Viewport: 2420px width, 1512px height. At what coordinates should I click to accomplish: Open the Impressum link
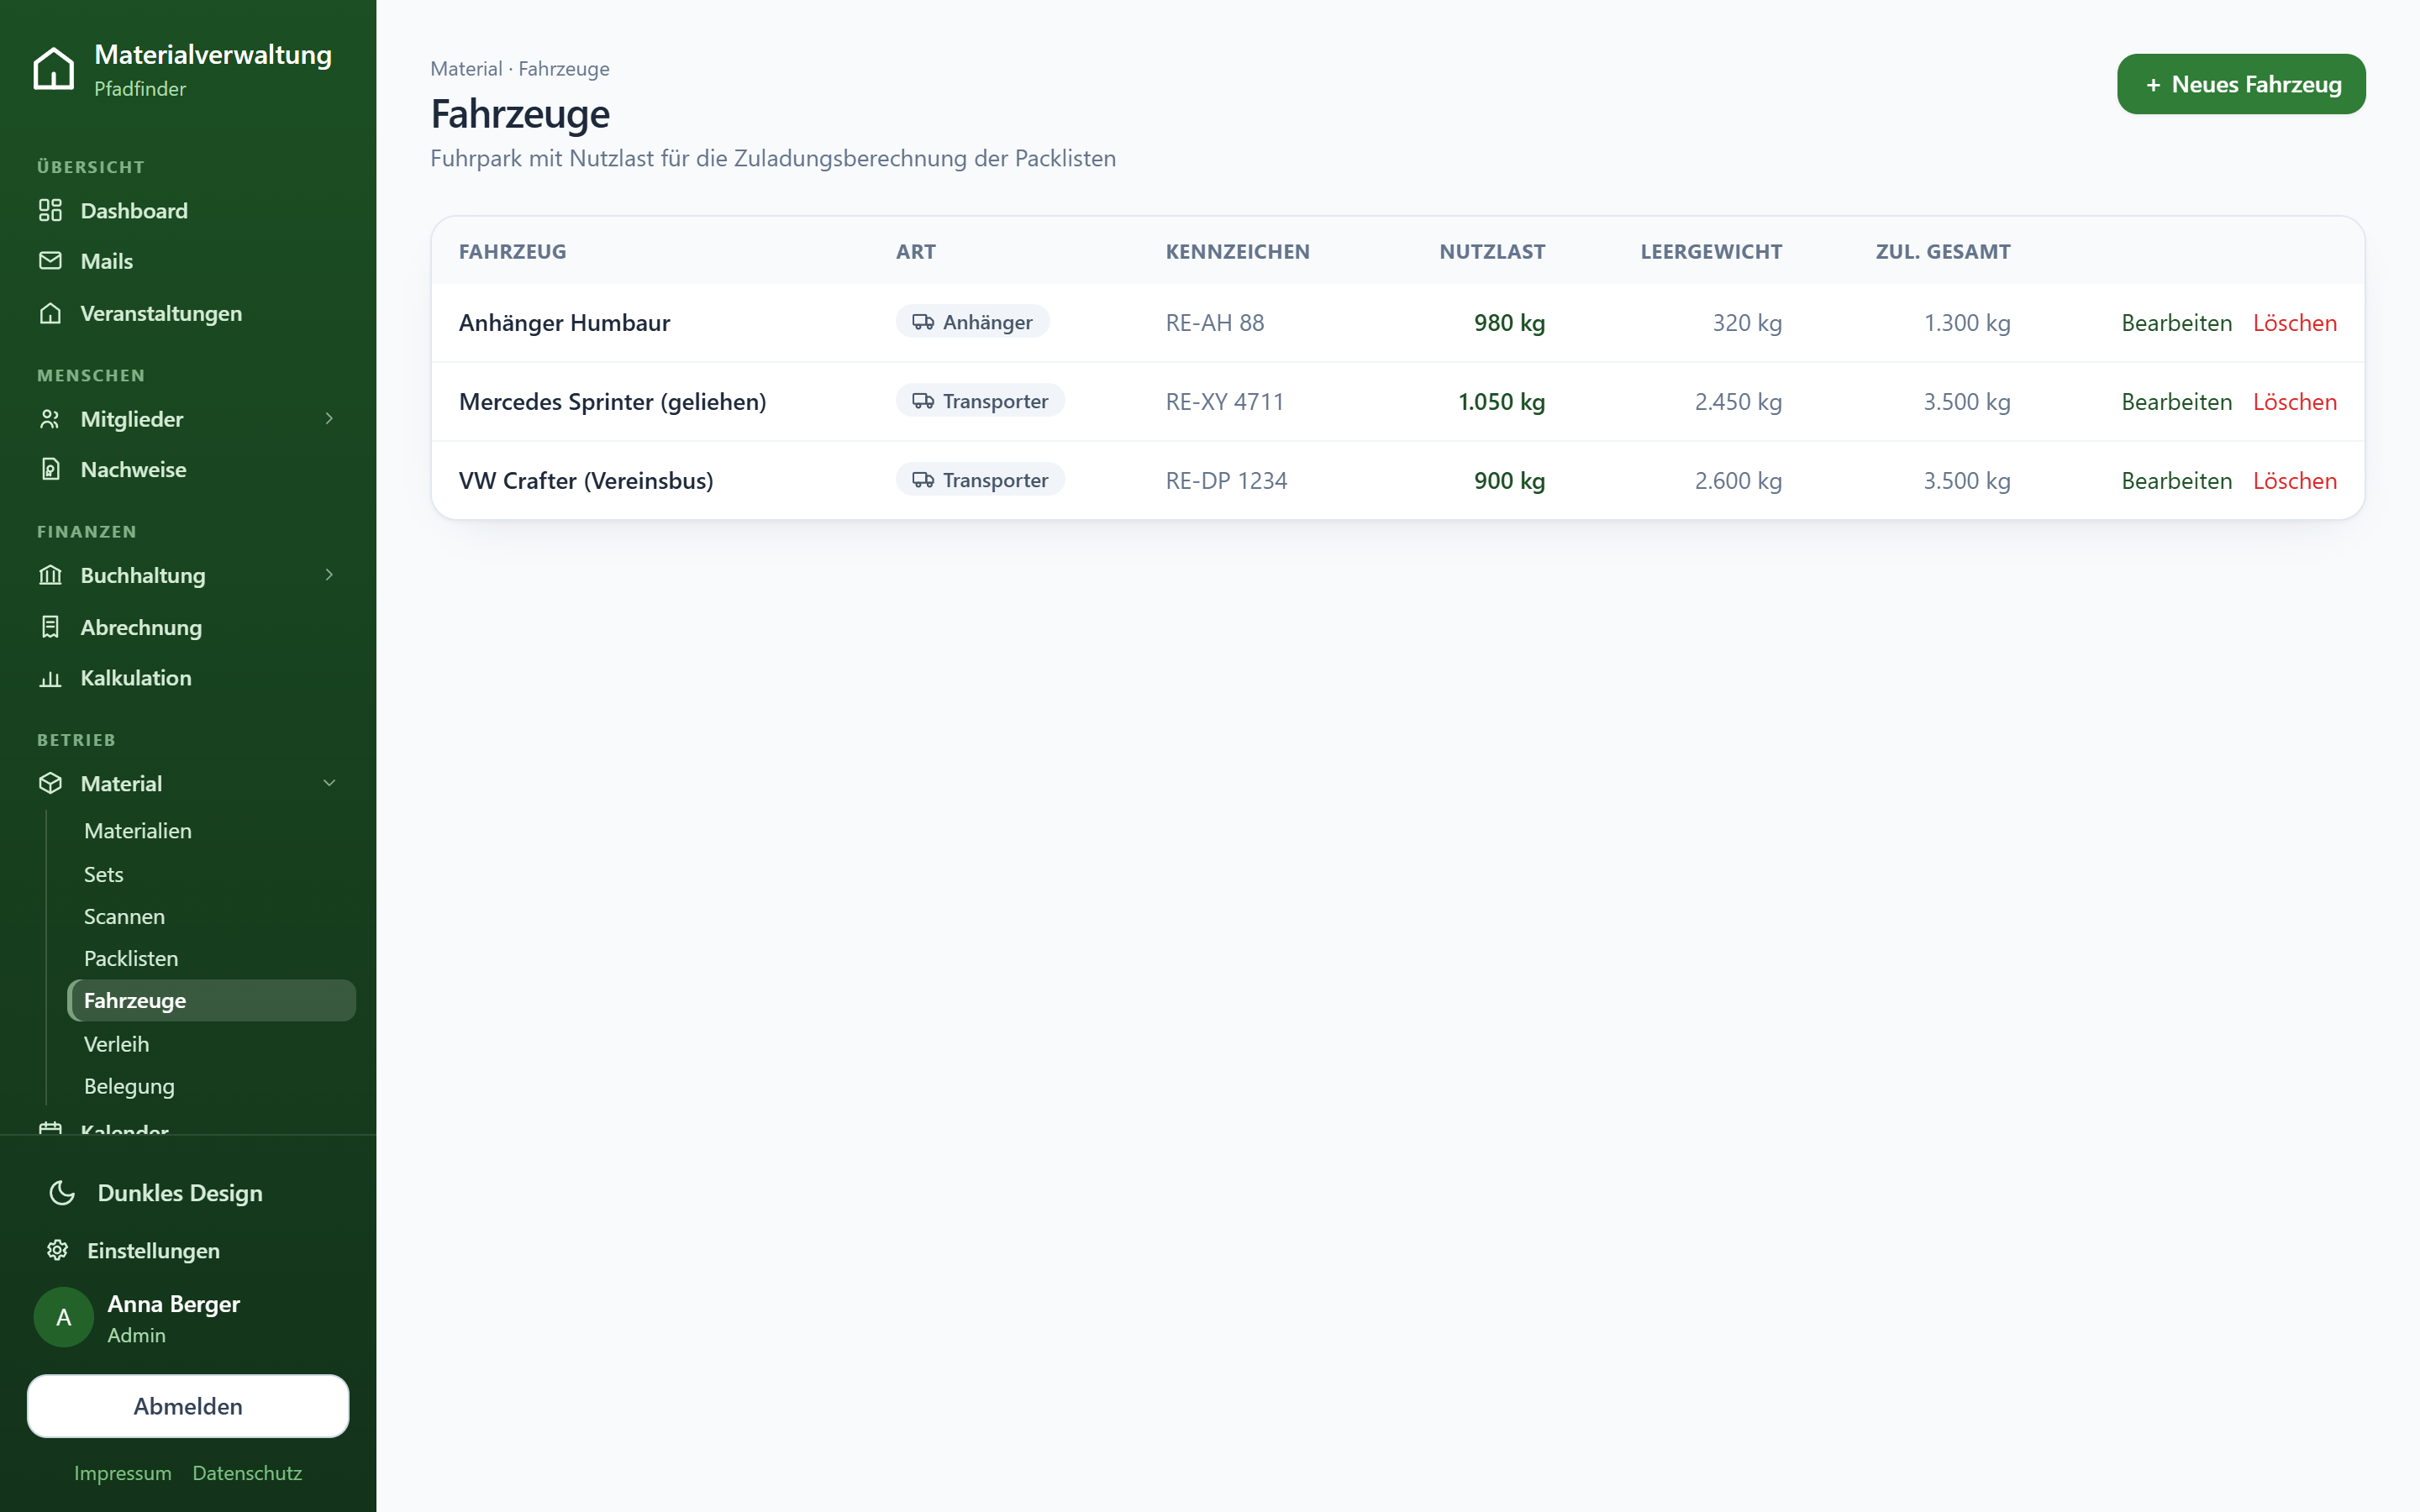point(123,1473)
